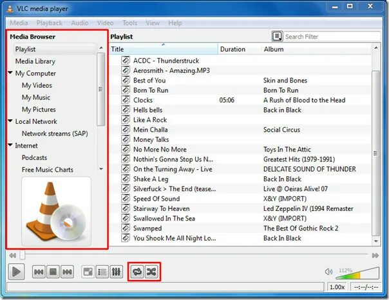Click ACDC - Thunderstruck file icon
This screenshot has height=300, width=389.
[126, 61]
